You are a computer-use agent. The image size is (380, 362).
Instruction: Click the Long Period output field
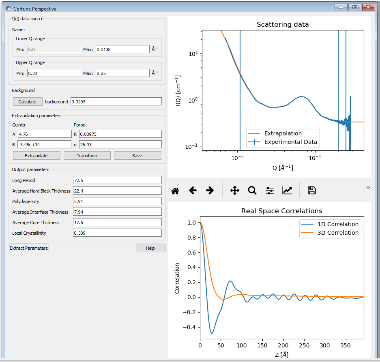coord(117,180)
